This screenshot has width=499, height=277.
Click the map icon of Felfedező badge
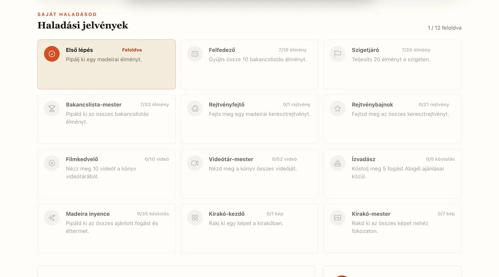[x=195, y=54]
